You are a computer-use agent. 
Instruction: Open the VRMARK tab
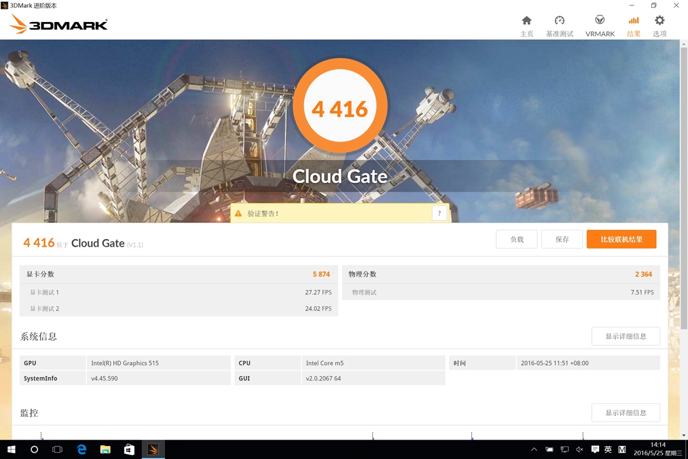click(600, 26)
